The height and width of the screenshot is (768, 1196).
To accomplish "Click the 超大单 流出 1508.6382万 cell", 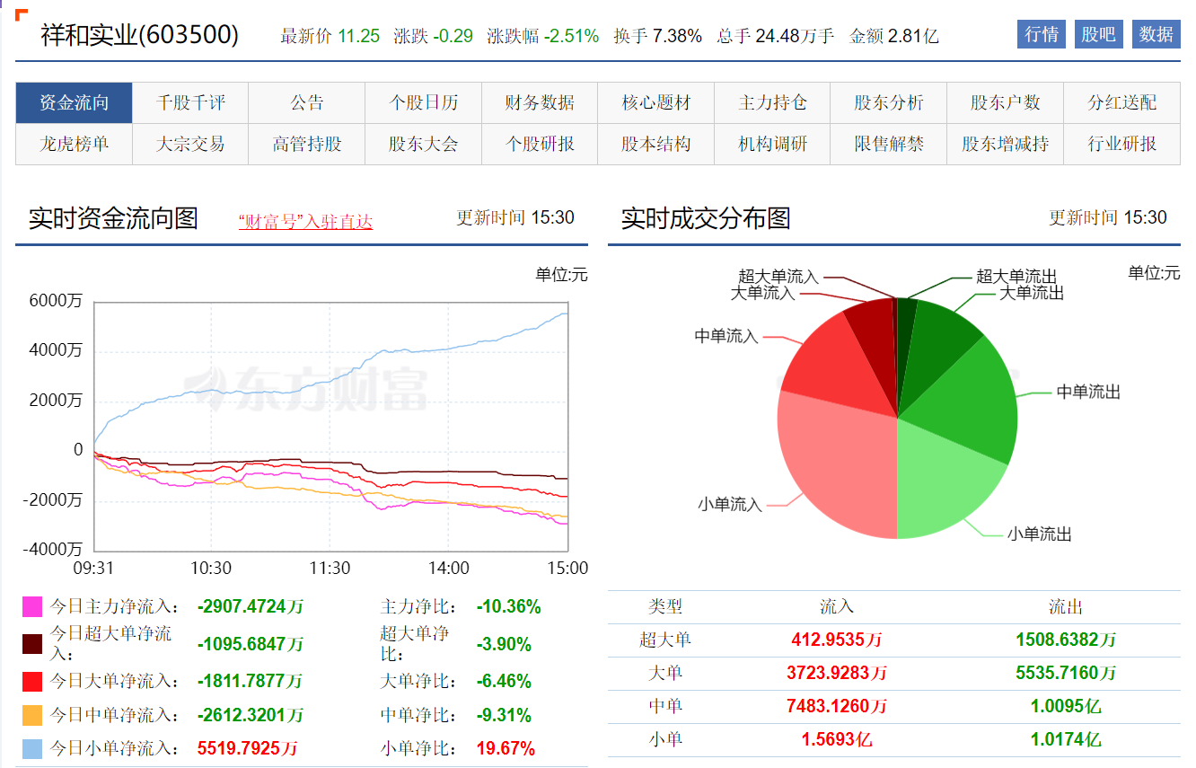I will [x=1066, y=640].
